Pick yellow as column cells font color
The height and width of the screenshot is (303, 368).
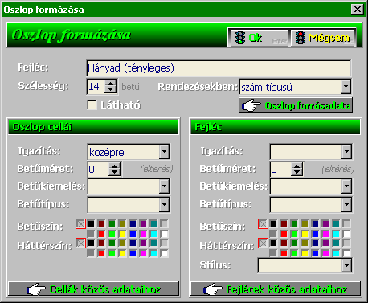[122, 234]
